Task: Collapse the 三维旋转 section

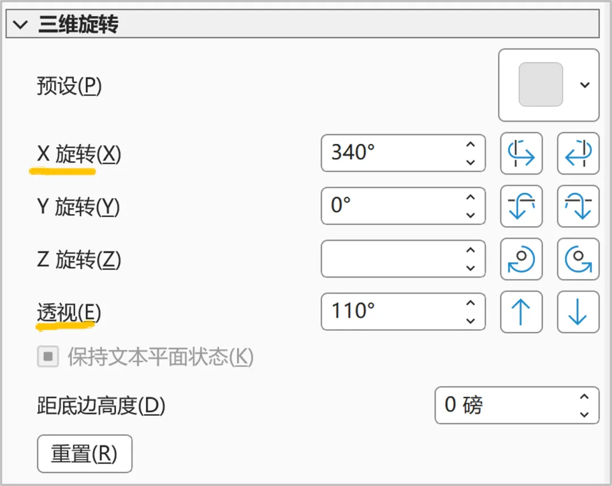Action: [x=20, y=24]
